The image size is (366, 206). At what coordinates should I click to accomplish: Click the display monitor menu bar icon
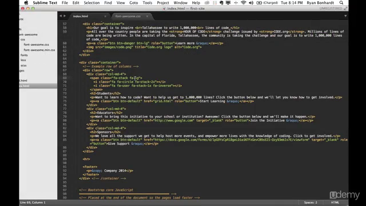pos(228,3)
